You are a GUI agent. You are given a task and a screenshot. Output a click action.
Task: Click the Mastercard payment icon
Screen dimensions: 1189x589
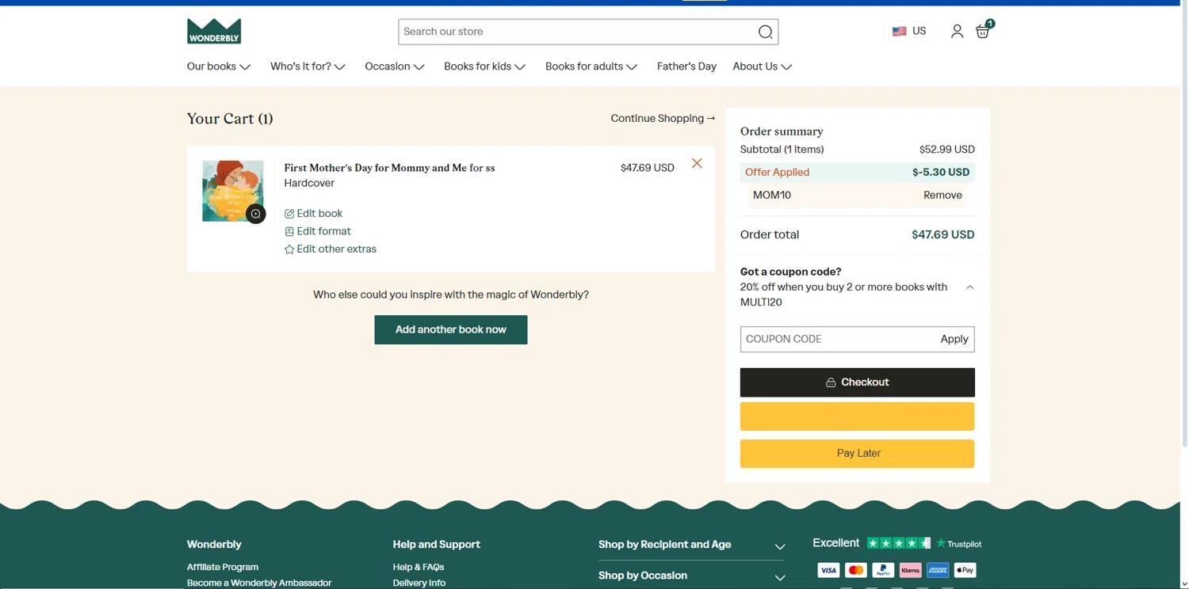(x=855, y=570)
